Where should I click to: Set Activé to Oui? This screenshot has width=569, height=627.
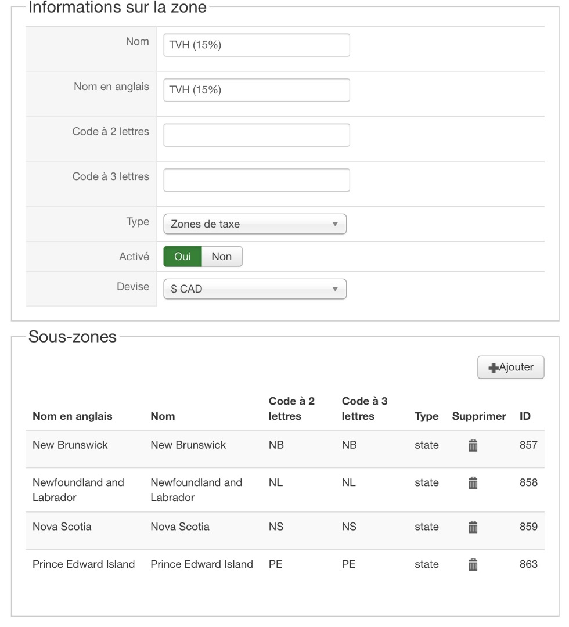[182, 257]
